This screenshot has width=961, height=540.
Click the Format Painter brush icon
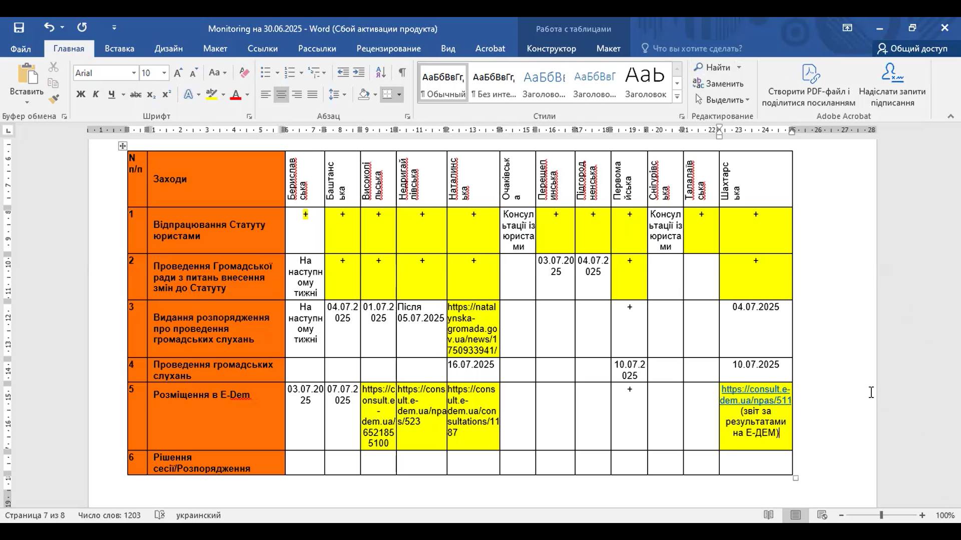point(54,99)
